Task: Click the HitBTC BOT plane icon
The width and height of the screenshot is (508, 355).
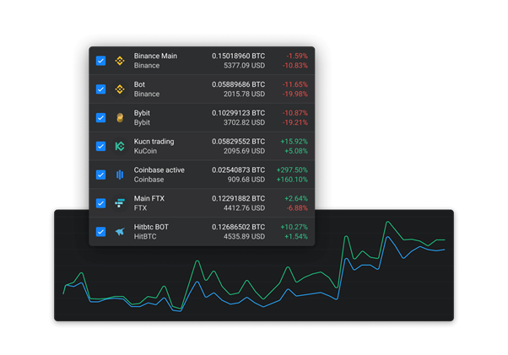Action: pos(120,232)
